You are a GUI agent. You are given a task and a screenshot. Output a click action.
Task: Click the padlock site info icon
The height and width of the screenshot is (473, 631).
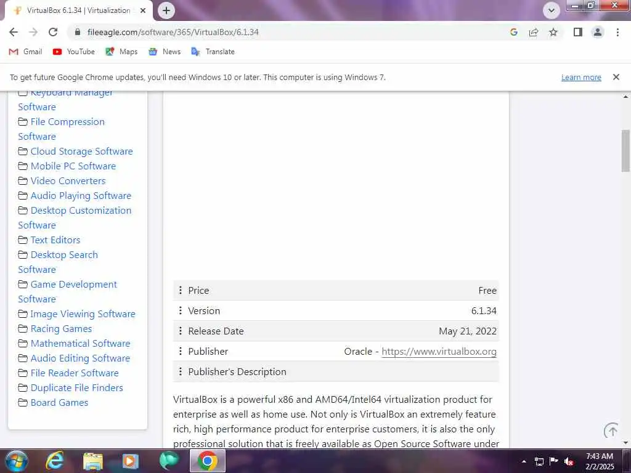[78, 32]
